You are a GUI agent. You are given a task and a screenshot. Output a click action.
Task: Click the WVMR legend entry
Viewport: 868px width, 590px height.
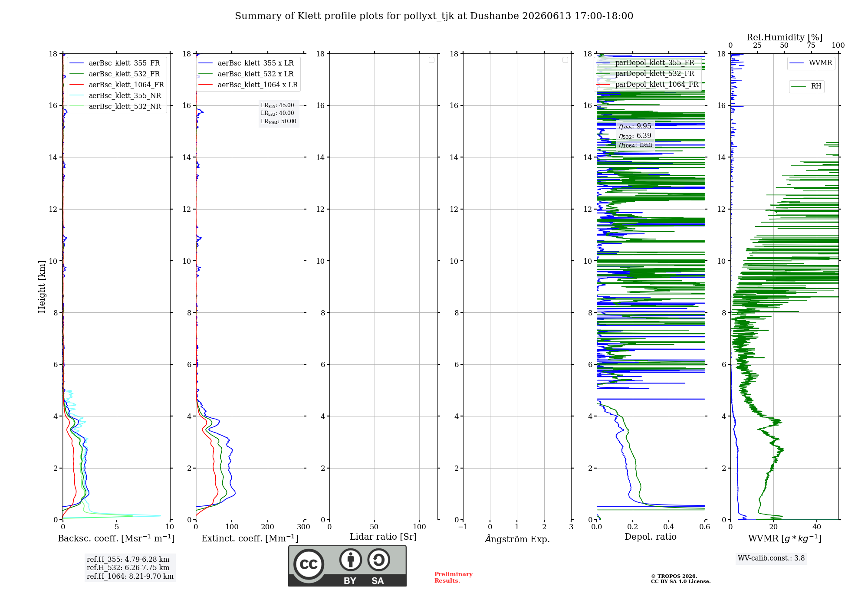811,63
